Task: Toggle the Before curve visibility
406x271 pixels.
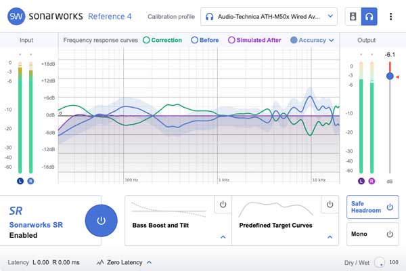Action: point(194,40)
